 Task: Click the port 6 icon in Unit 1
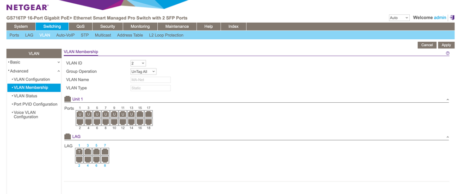coord(97,122)
